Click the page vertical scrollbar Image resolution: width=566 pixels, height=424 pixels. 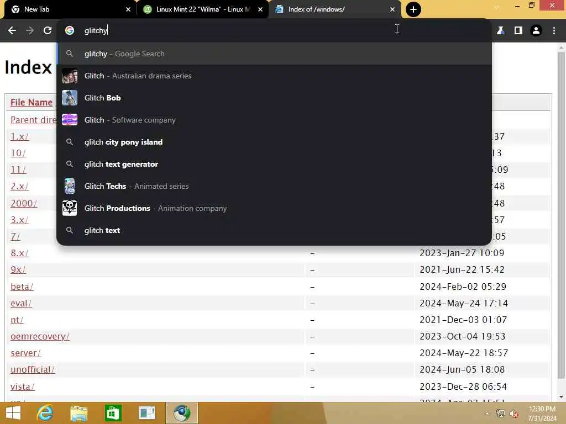(x=561, y=216)
